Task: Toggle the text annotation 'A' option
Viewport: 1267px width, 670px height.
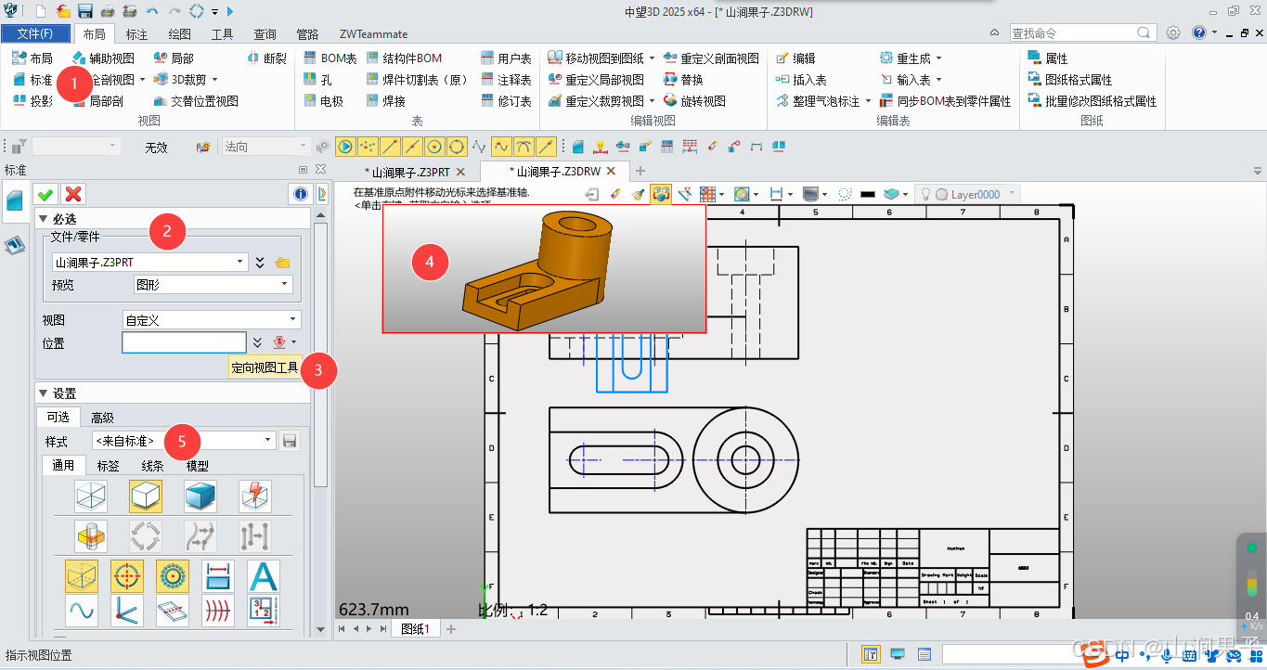Action: click(264, 576)
